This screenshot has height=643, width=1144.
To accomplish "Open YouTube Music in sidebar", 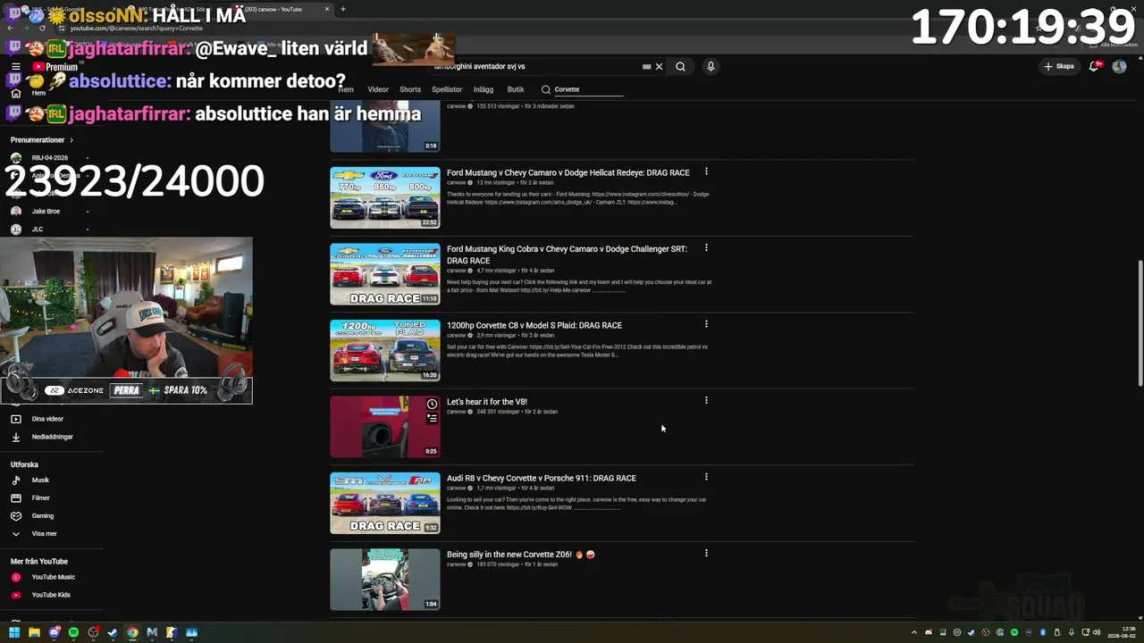I will tap(53, 577).
